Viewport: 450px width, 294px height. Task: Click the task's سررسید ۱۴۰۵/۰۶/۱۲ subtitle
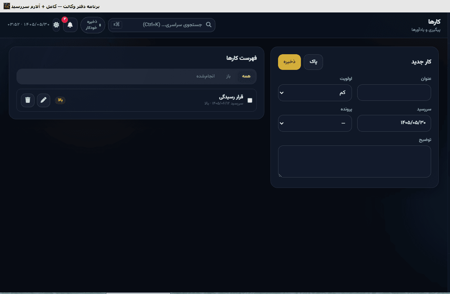click(224, 103)
